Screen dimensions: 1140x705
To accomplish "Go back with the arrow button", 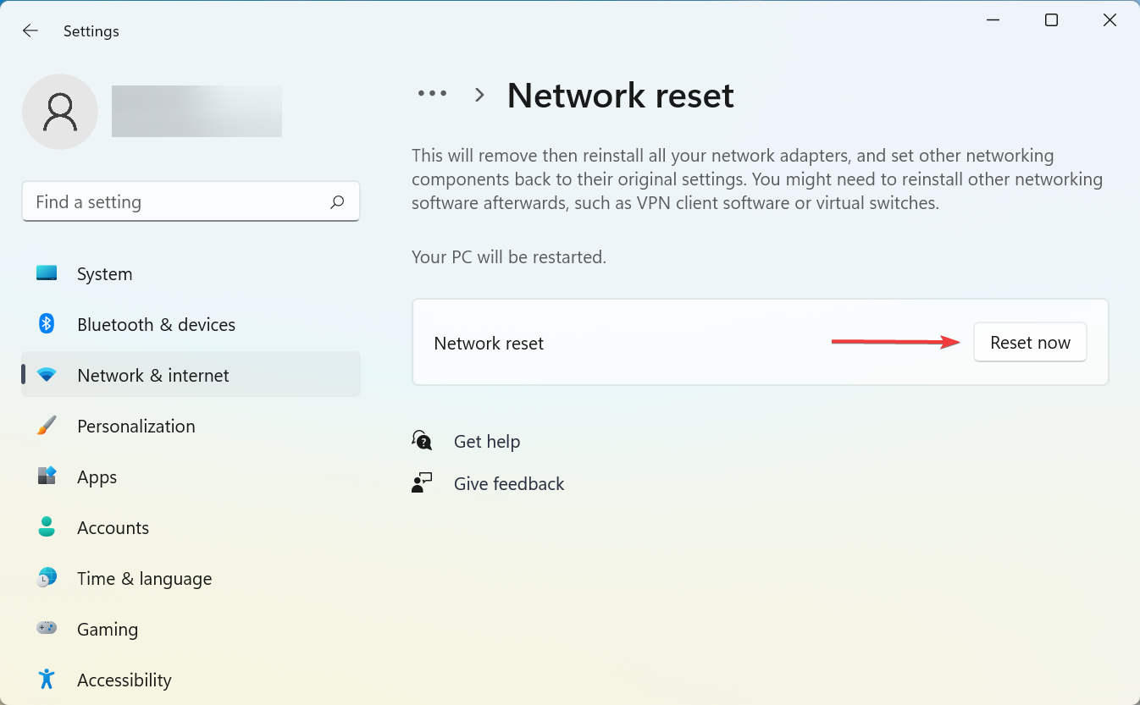I will [30, 31].
